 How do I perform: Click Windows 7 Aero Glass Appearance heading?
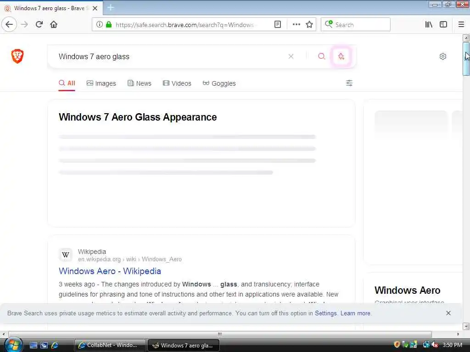click(x=138, y=117)
